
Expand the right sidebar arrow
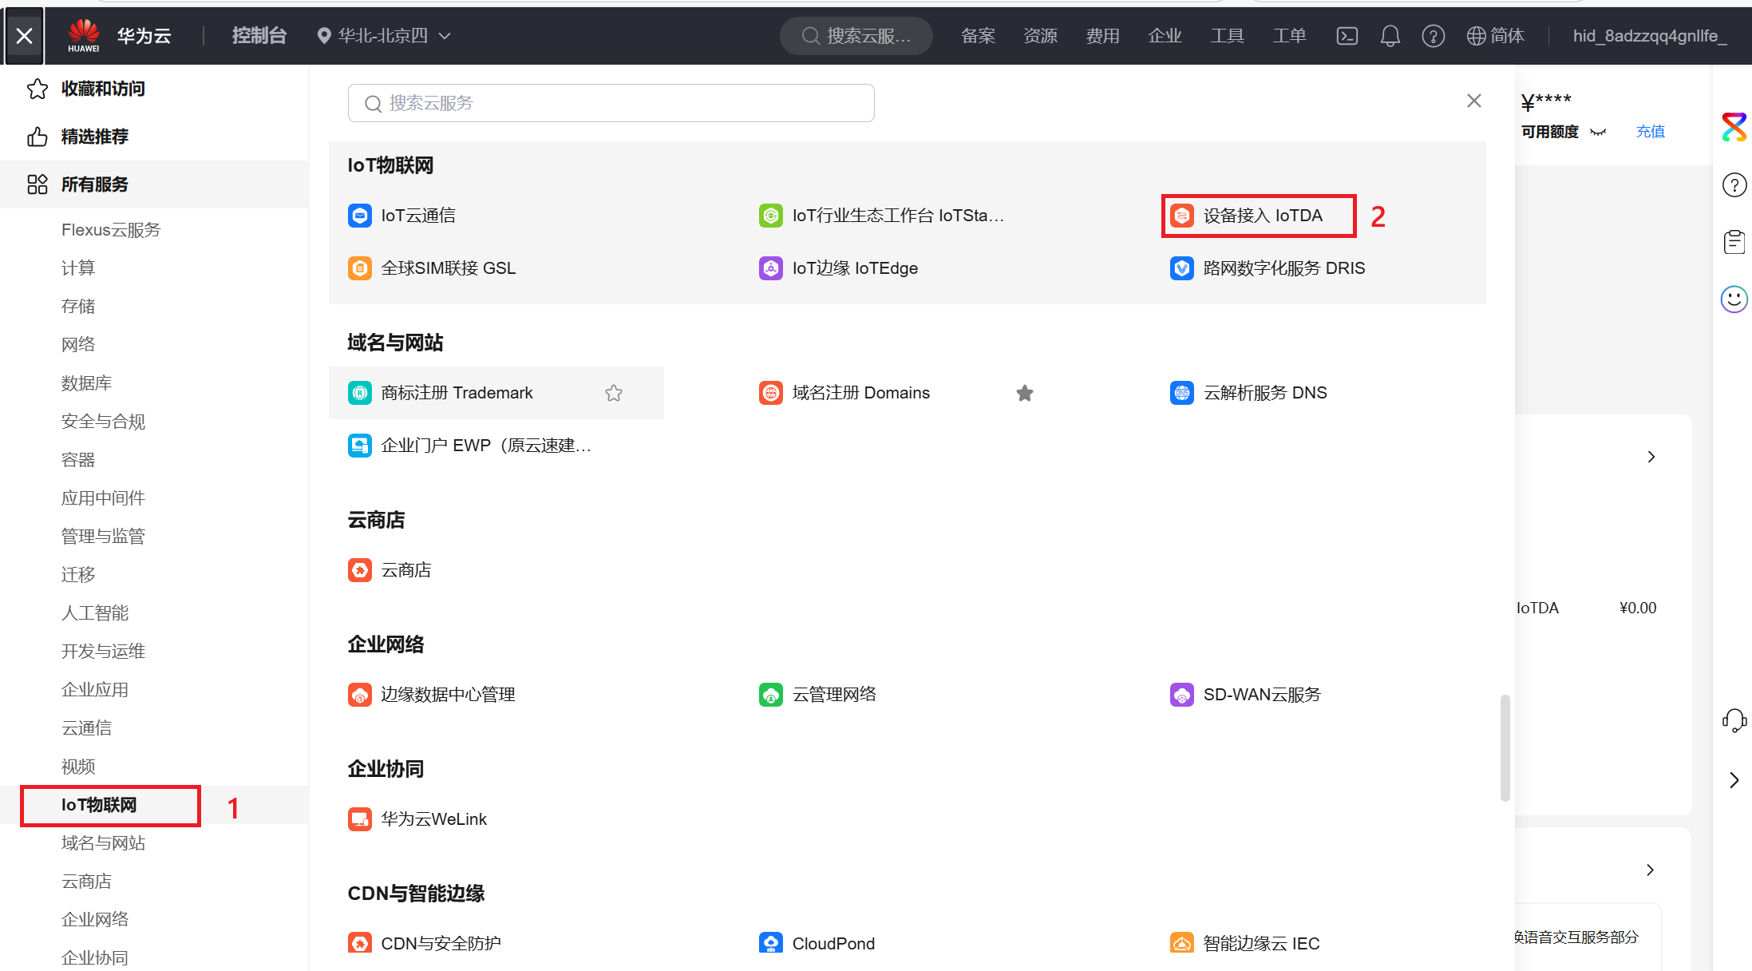(1734, 780)
